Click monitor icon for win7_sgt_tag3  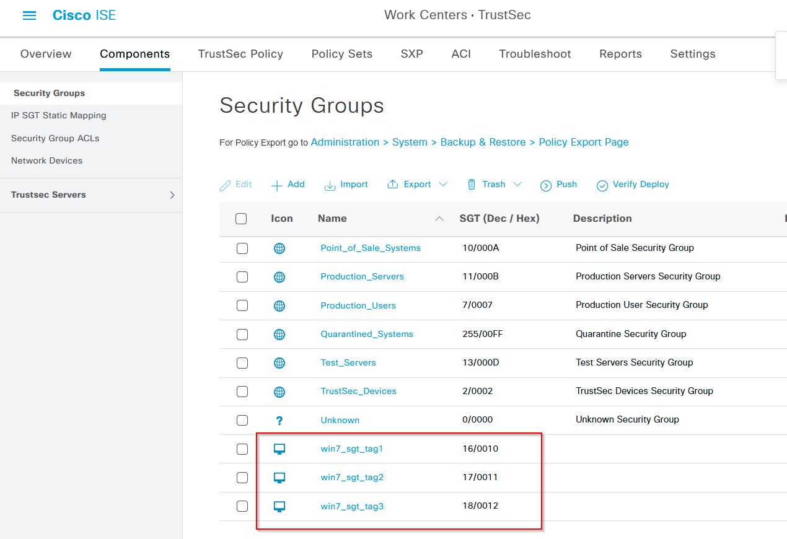(x=279, y=506)
